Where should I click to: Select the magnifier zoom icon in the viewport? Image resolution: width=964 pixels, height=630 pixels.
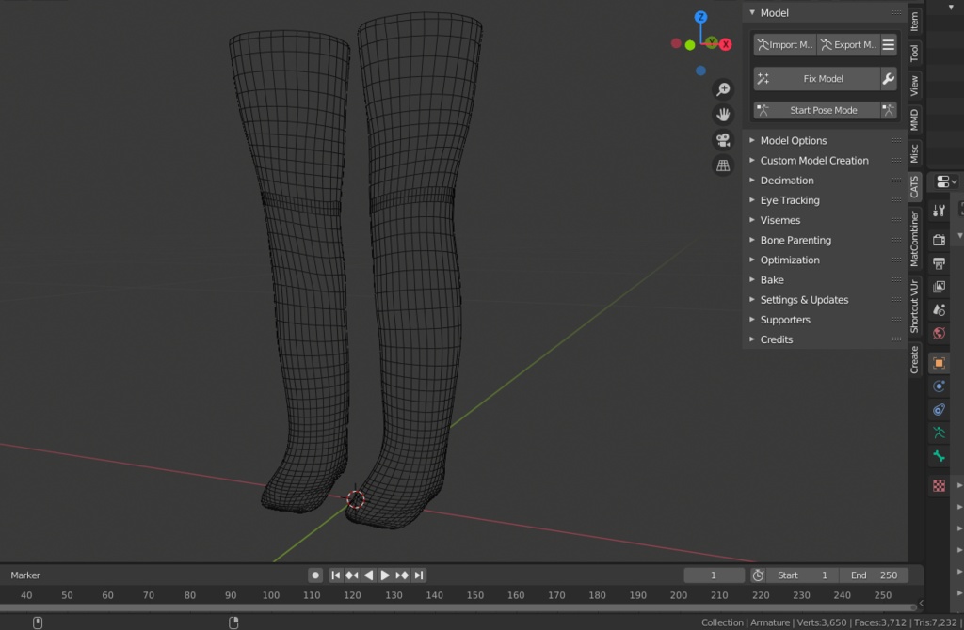click(722, 89)
